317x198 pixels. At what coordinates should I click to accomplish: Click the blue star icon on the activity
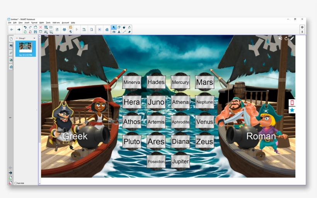point(292,110)
